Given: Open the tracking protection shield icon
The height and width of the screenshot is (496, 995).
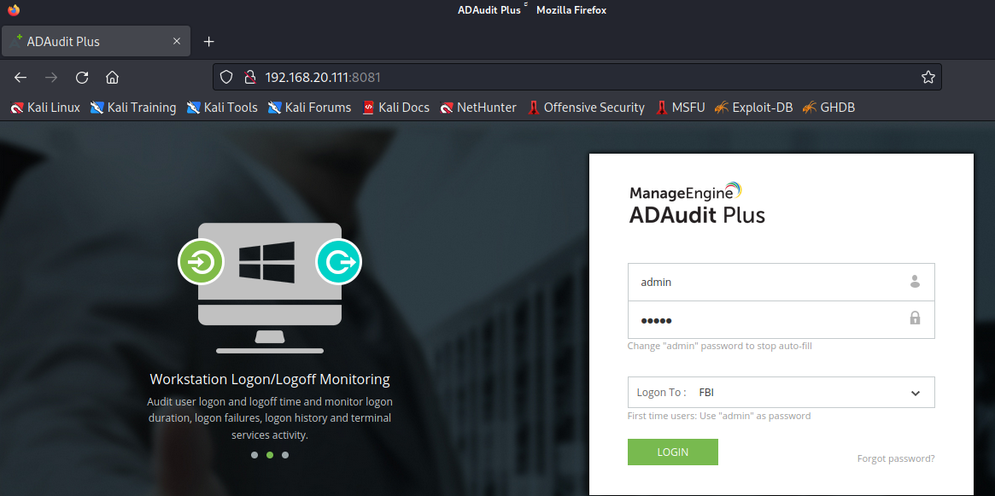Looking at the screenshot, I should [x=226, y=78].
